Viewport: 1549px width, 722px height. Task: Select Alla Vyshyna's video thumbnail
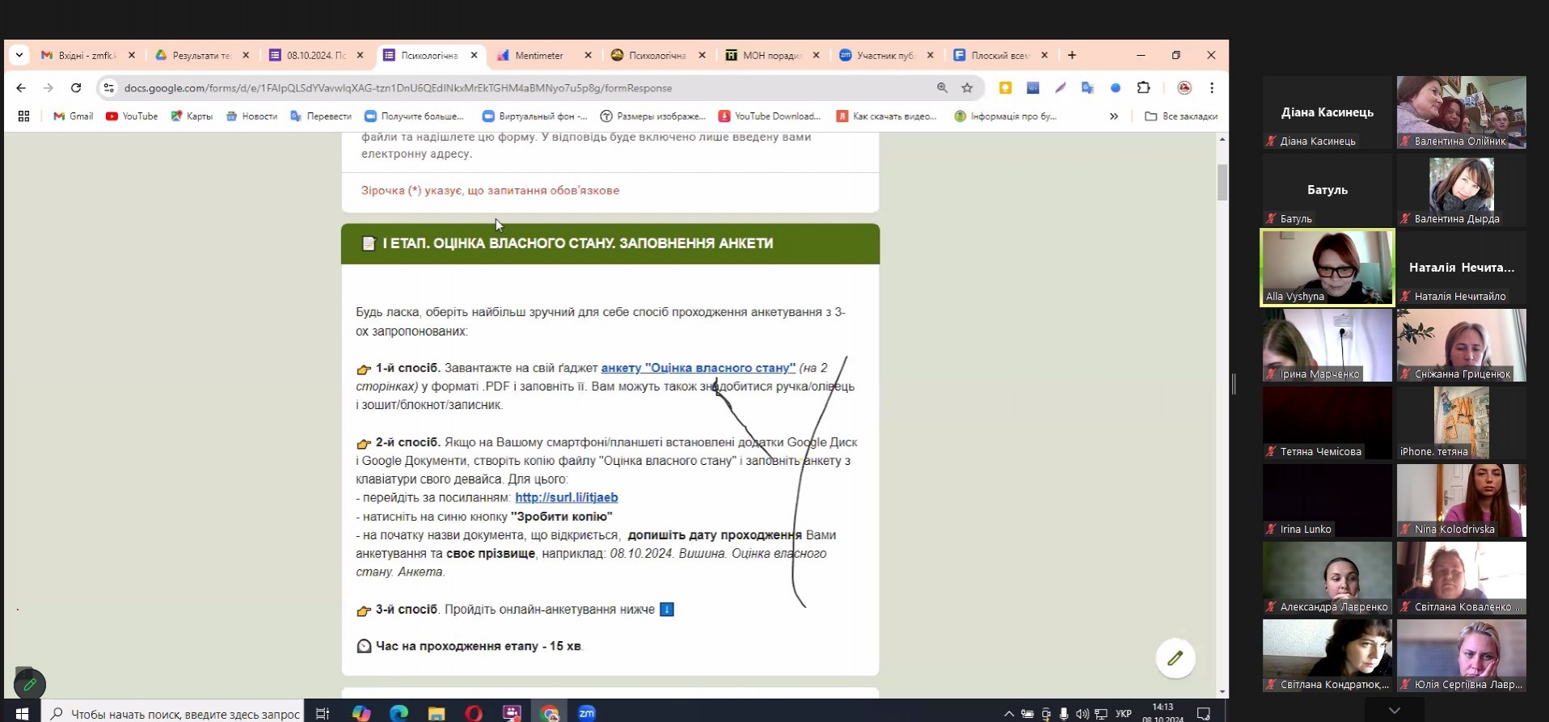pyautogui.click(x=1327, y=267)
